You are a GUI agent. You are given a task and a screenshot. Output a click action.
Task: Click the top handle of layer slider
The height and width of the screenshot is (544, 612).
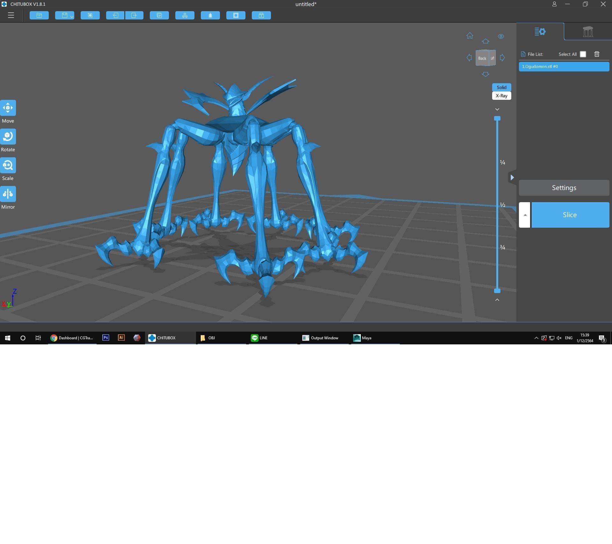coord(497,118)
